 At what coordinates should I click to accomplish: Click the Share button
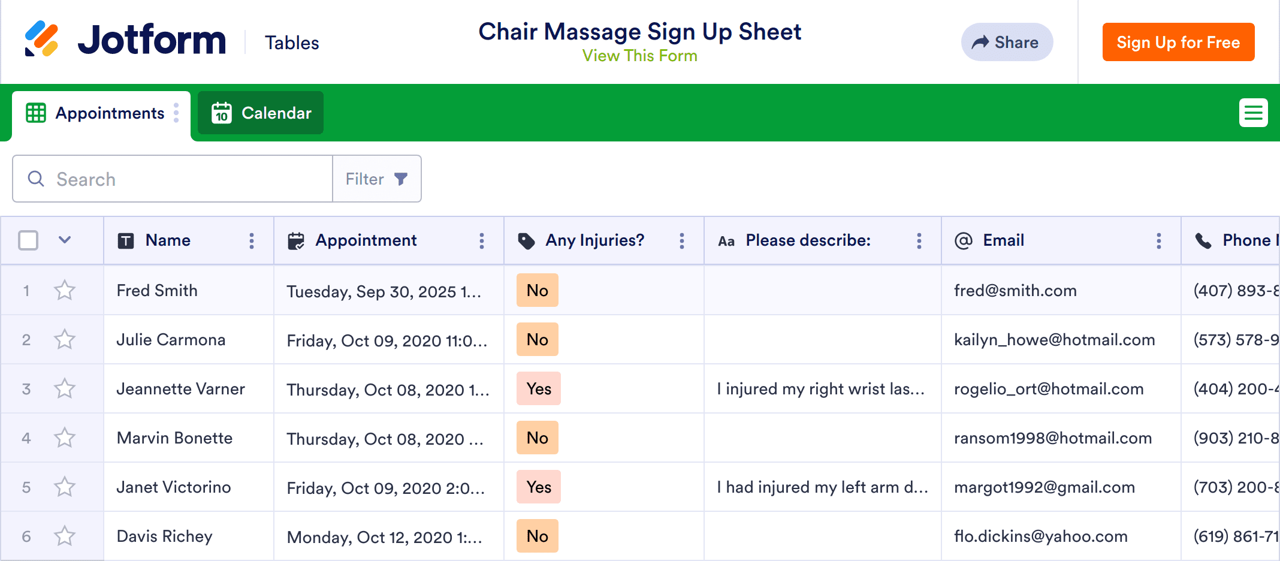pos(1007,42)
